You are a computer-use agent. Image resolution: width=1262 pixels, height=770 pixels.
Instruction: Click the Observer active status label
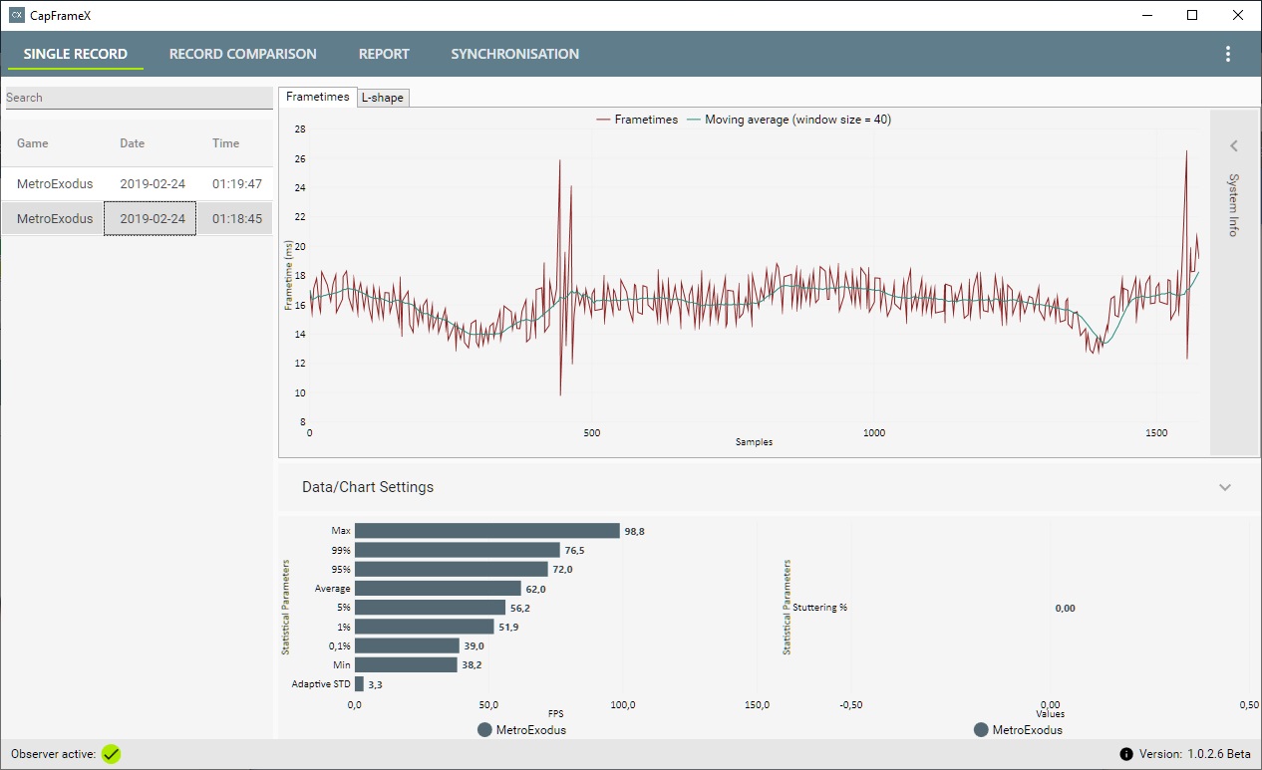pyautogui.click(x=54, y=754)
